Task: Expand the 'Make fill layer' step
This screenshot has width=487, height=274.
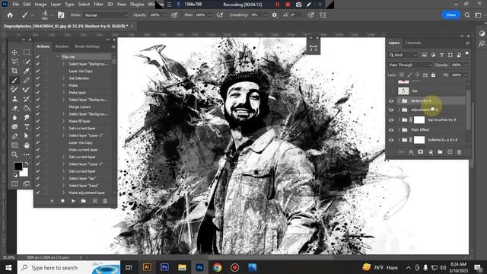Action: click(x=63, y=121)
